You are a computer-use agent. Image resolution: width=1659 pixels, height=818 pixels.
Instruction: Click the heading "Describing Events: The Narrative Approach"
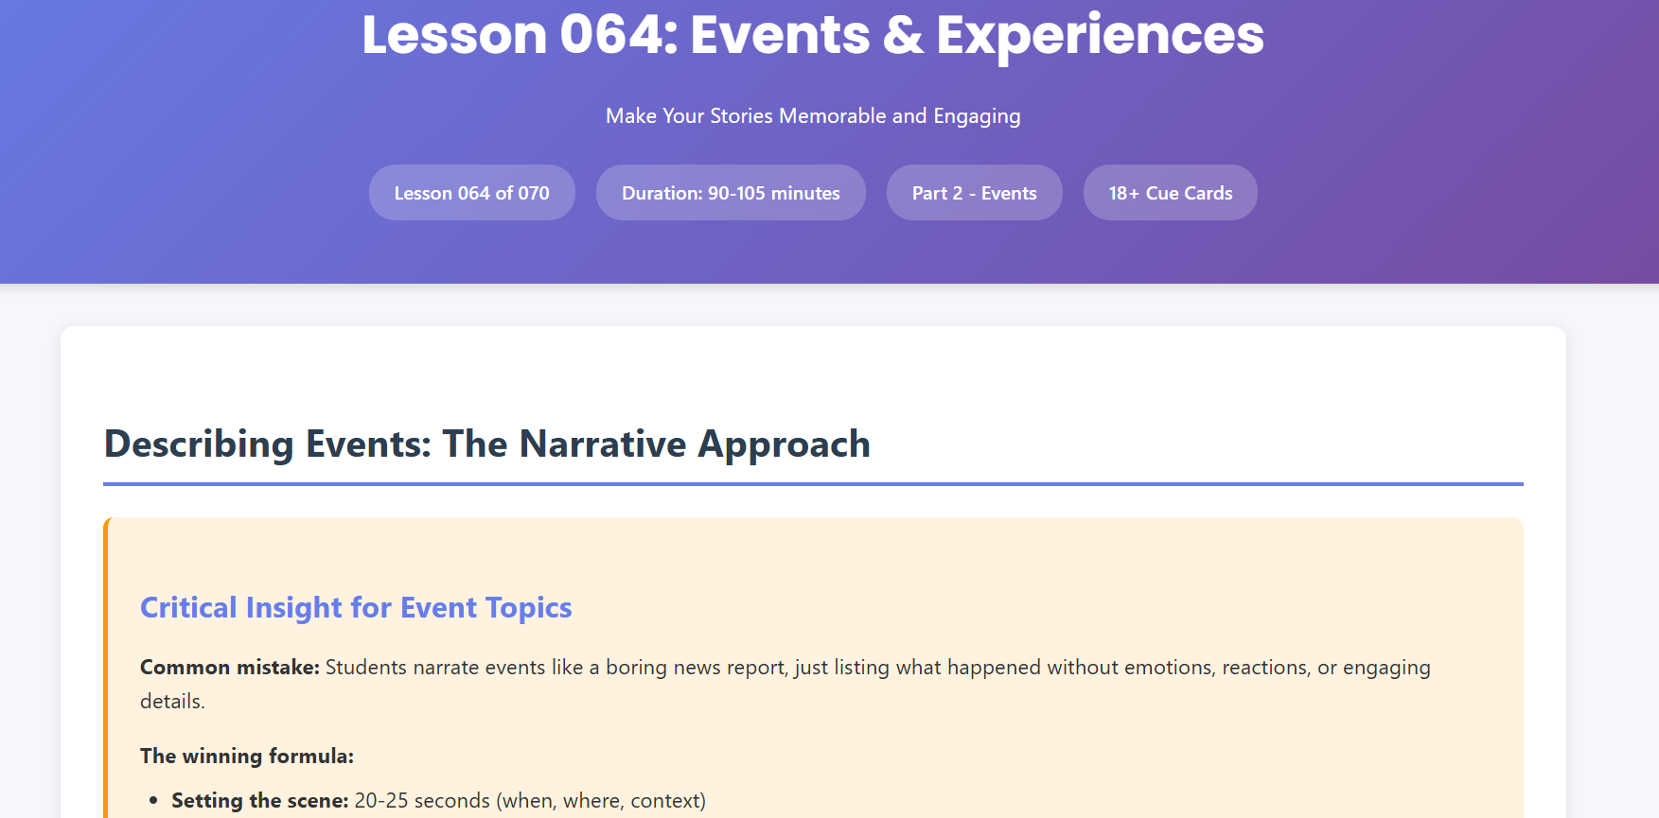pyautogui.click(x=486, y=444)
